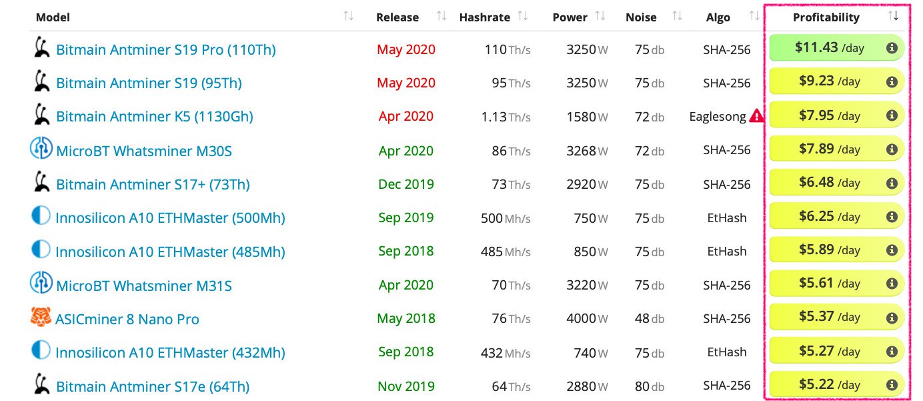Click the Hashrate column header text
This screenshot has width=923, height=401.
tap(485, 17)
